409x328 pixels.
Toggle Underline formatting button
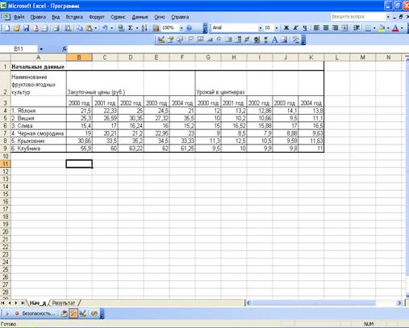(x=305, y=28)
